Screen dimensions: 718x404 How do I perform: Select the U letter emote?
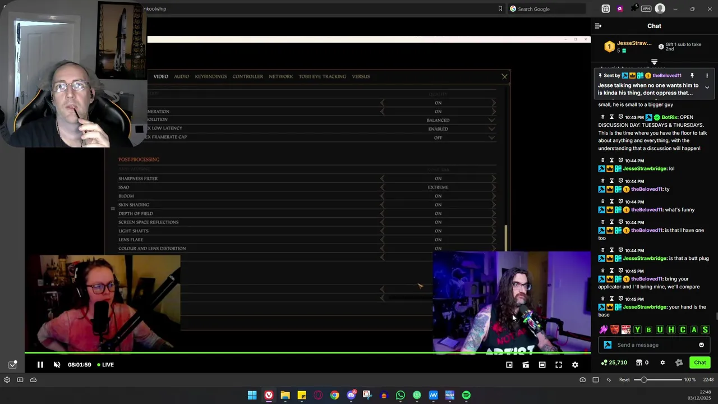[x=660, y=330]
